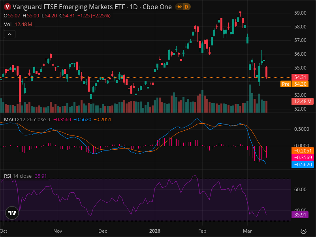Click the change value −1.25 (−2.25%)
316x237 pixels.
tap(94, 16)
